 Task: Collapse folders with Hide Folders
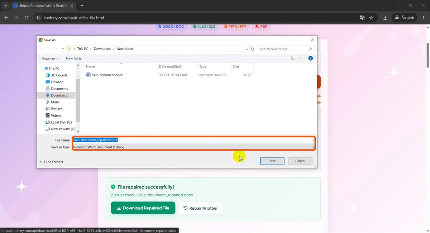tap(51, 162)
